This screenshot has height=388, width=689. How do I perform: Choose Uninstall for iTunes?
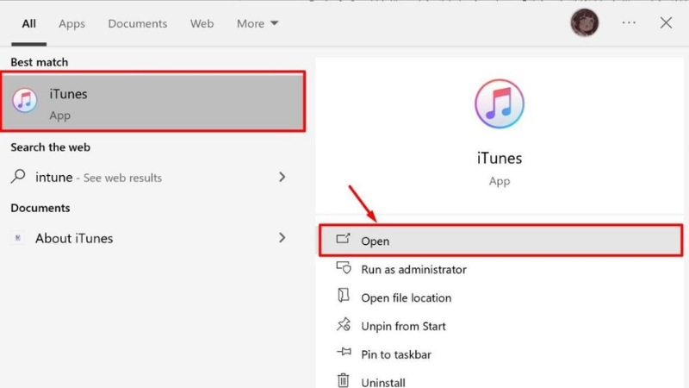point(383,382)
